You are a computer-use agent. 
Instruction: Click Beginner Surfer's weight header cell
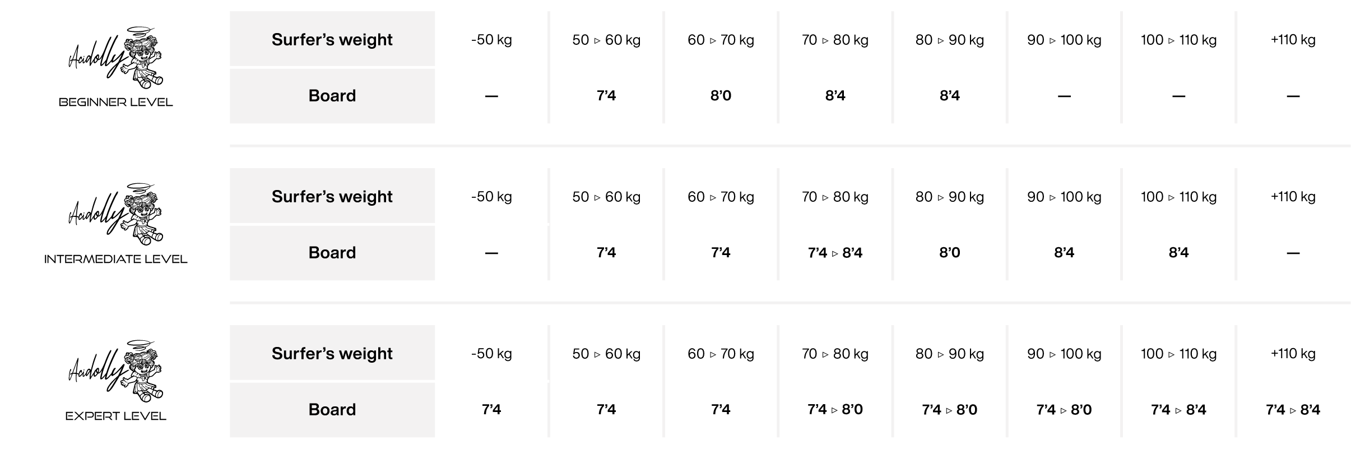[x=332, y=39]
